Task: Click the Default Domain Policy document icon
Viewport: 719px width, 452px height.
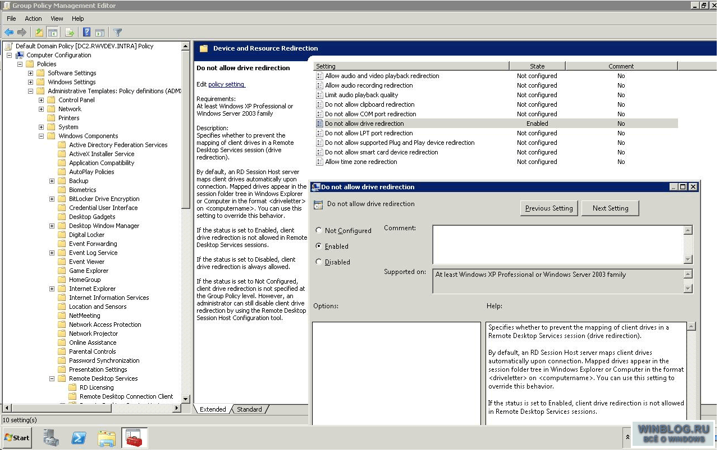Action: [9, 46]
